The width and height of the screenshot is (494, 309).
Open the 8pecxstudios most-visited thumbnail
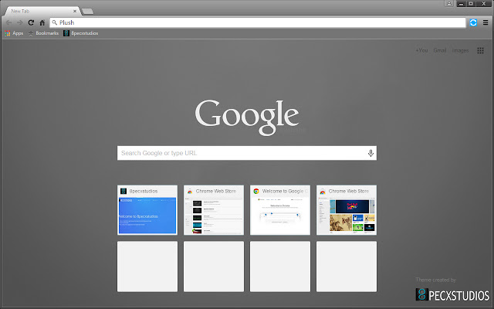click(147, 210)
